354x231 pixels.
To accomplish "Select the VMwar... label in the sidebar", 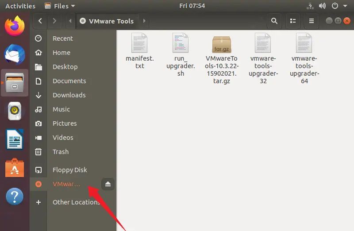I will [x=66, y=184].
